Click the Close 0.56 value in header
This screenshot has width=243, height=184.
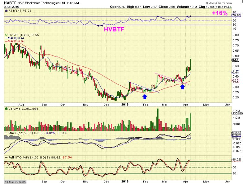click(167, 7)
